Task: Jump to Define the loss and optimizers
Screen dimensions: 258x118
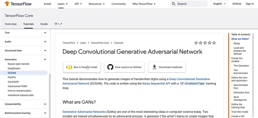Action: 239,79
